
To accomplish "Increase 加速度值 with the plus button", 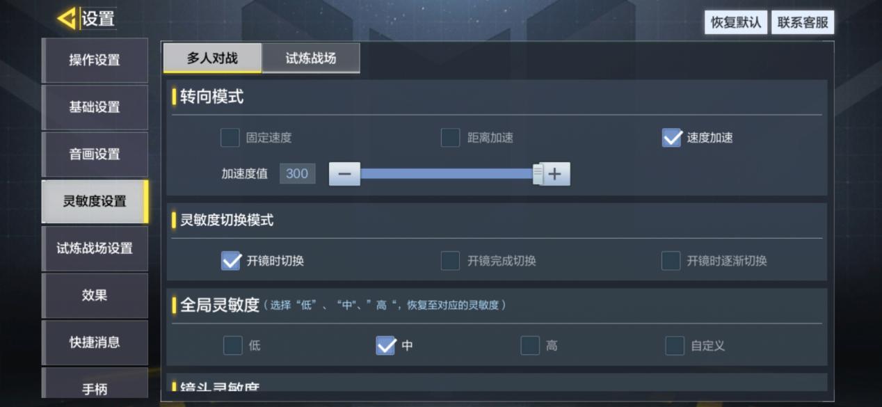I will click(554, 174).
